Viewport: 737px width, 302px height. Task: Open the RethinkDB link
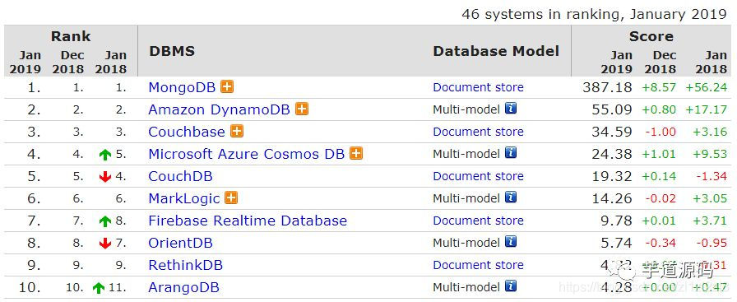tap(186, 265)
